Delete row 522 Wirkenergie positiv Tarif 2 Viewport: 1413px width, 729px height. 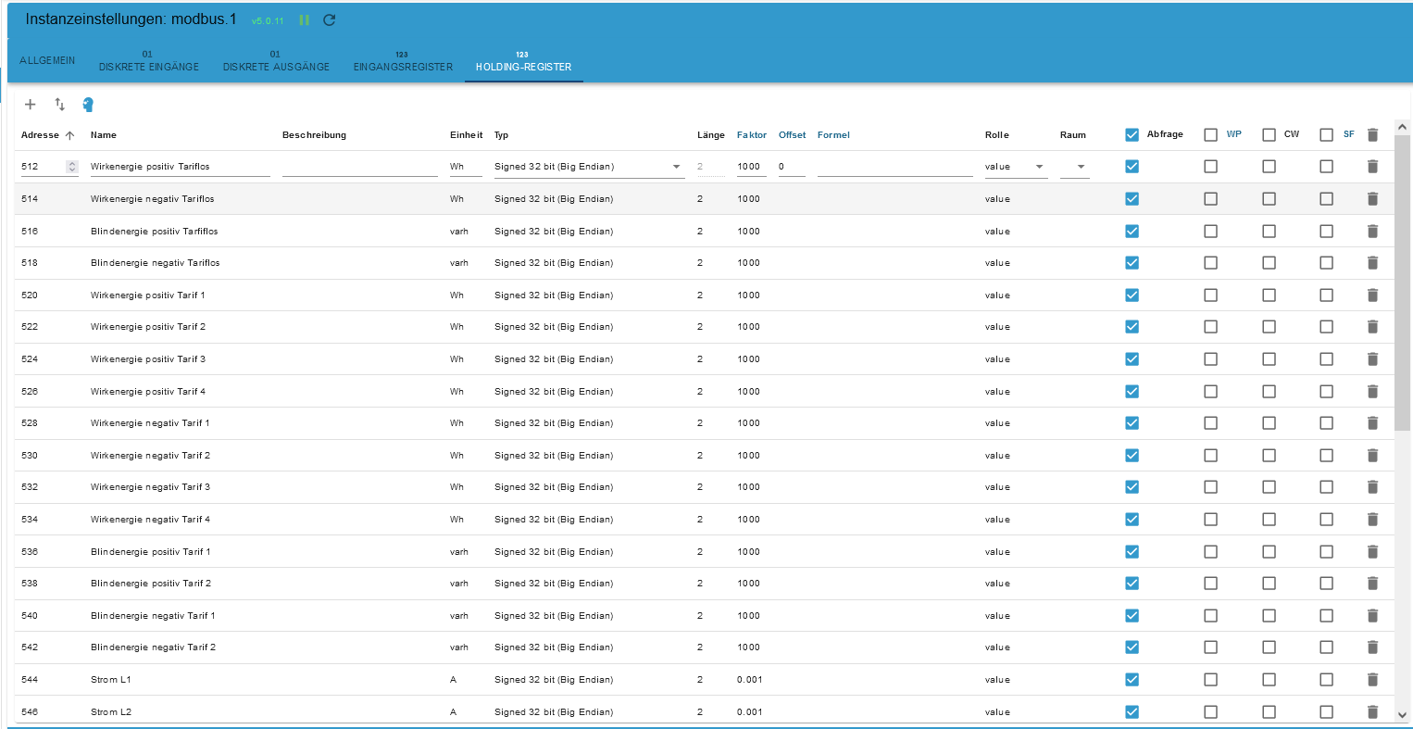[x=1372, y=327]
